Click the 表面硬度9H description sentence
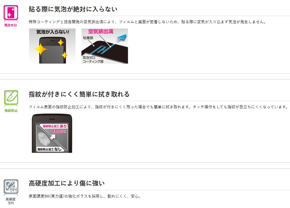This screenshot has height=208, width=290. point(85,196)
